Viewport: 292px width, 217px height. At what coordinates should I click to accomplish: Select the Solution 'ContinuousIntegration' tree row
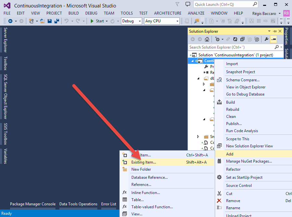(x=236, y=55)
